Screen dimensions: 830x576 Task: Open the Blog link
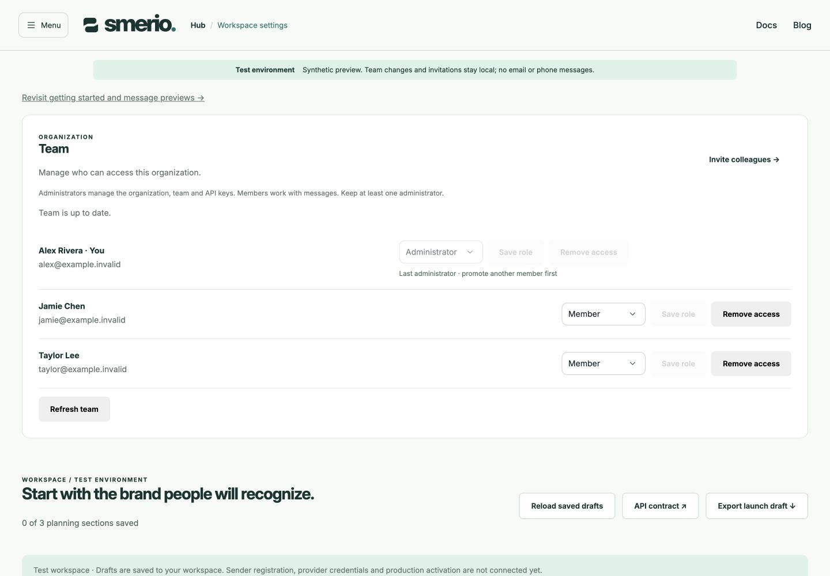[x=802, y=25]
